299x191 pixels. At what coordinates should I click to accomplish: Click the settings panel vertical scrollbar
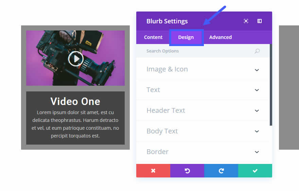[271, 85]
